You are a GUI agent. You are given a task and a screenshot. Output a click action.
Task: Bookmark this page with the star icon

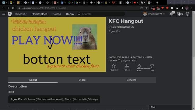[x=147, y=8]
